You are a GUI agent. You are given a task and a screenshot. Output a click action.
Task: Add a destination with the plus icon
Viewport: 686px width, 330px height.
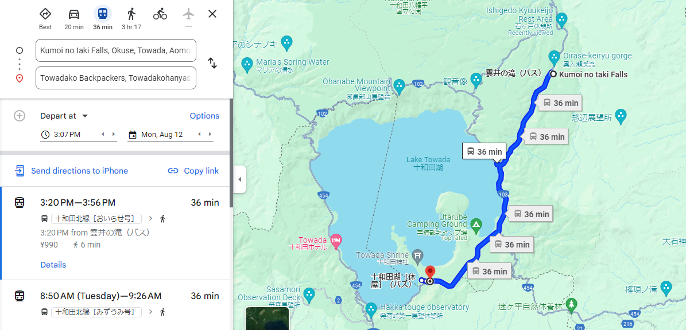point(20,116)
